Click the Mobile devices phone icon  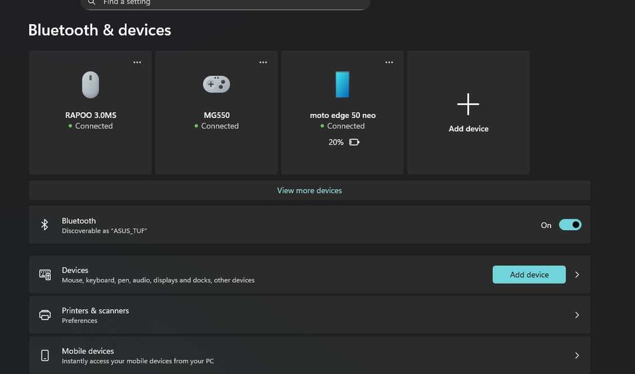[x=45, y=356]
